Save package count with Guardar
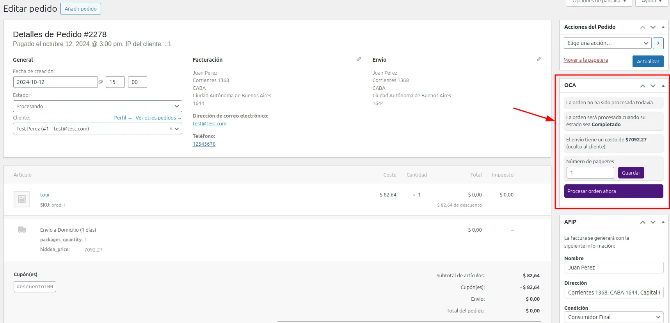Viewport: 670px width, 323px height. (x=631, y=173)
